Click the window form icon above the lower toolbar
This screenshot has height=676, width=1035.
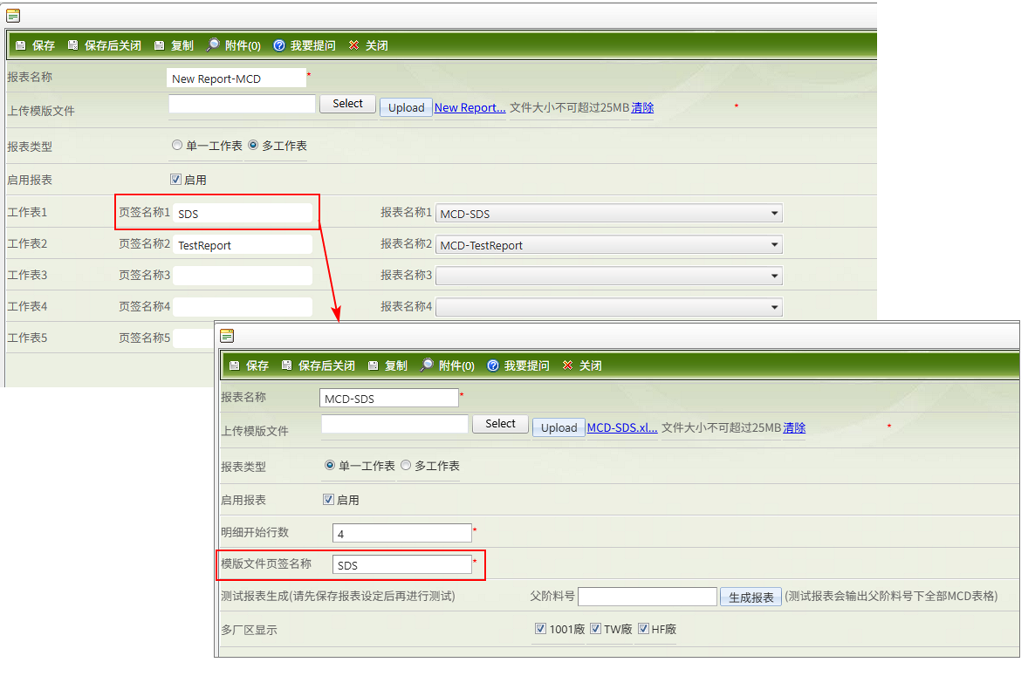(x=227, y=335)
